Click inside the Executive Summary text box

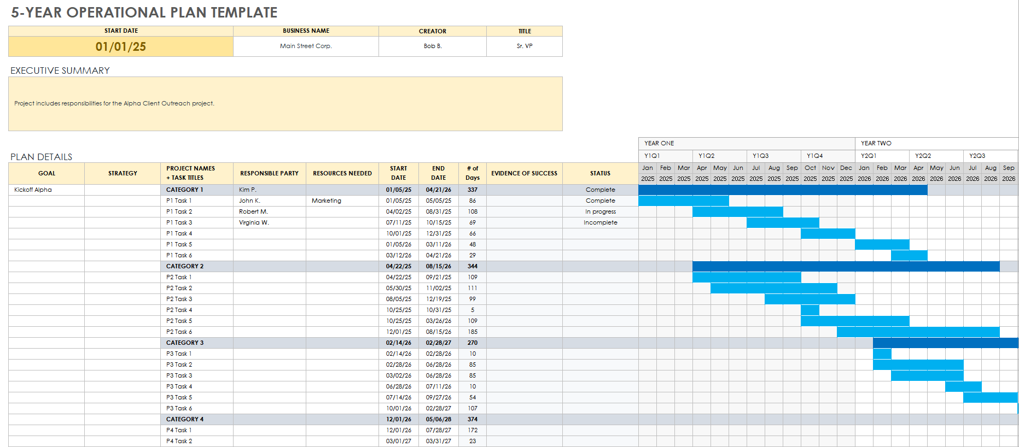pyautogui.click(x=285, y=104)
